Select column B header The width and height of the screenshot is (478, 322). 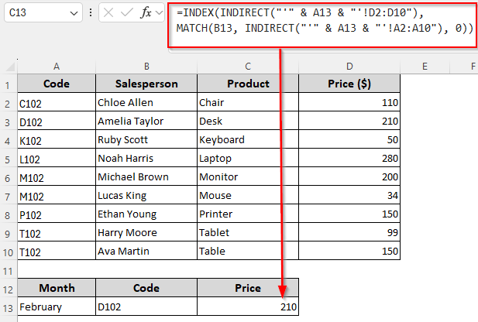pyautogui.click(x=146, y=67)
